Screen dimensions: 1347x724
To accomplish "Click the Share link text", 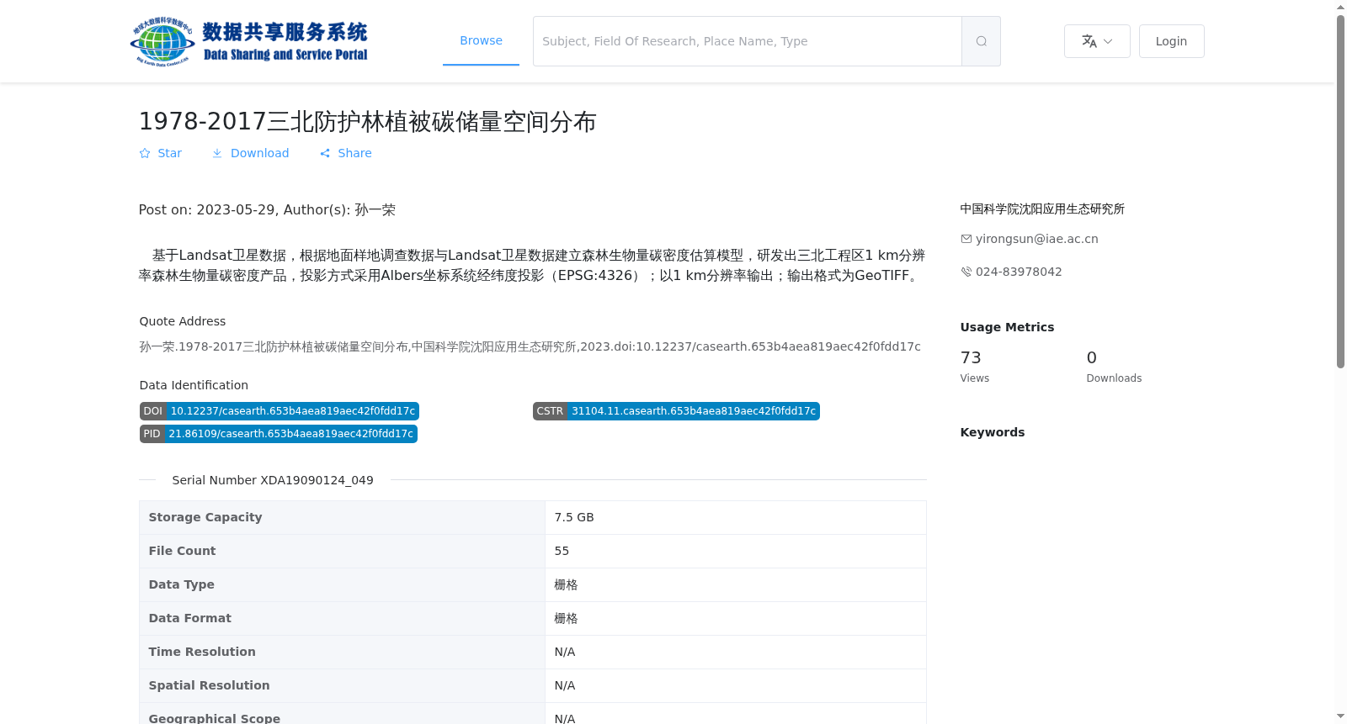I will pyautogui.click(x=354, y=153).
